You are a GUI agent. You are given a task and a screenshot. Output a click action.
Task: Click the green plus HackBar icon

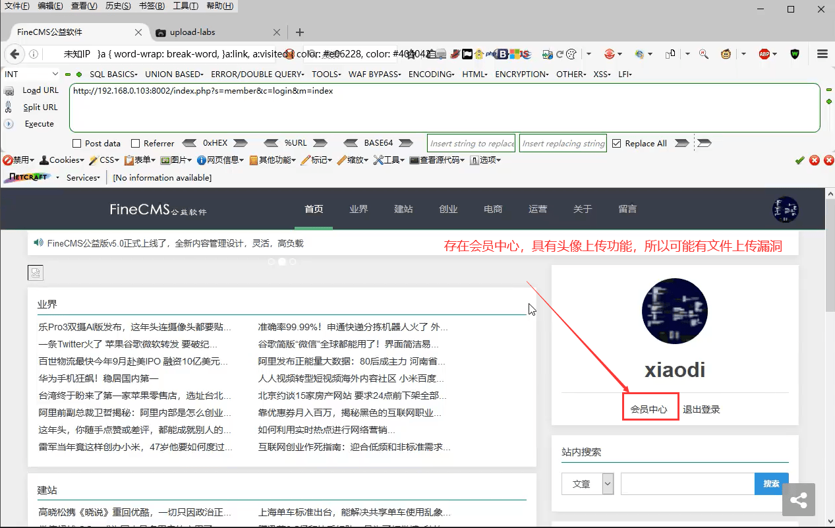79,74
